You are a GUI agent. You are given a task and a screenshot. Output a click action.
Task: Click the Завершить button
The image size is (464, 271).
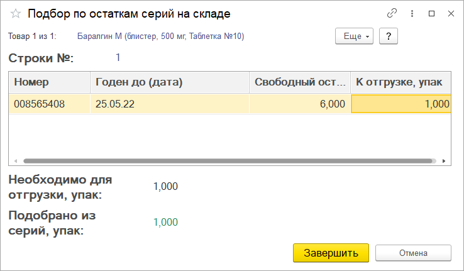pyautogui.click(x=331, y=253)
